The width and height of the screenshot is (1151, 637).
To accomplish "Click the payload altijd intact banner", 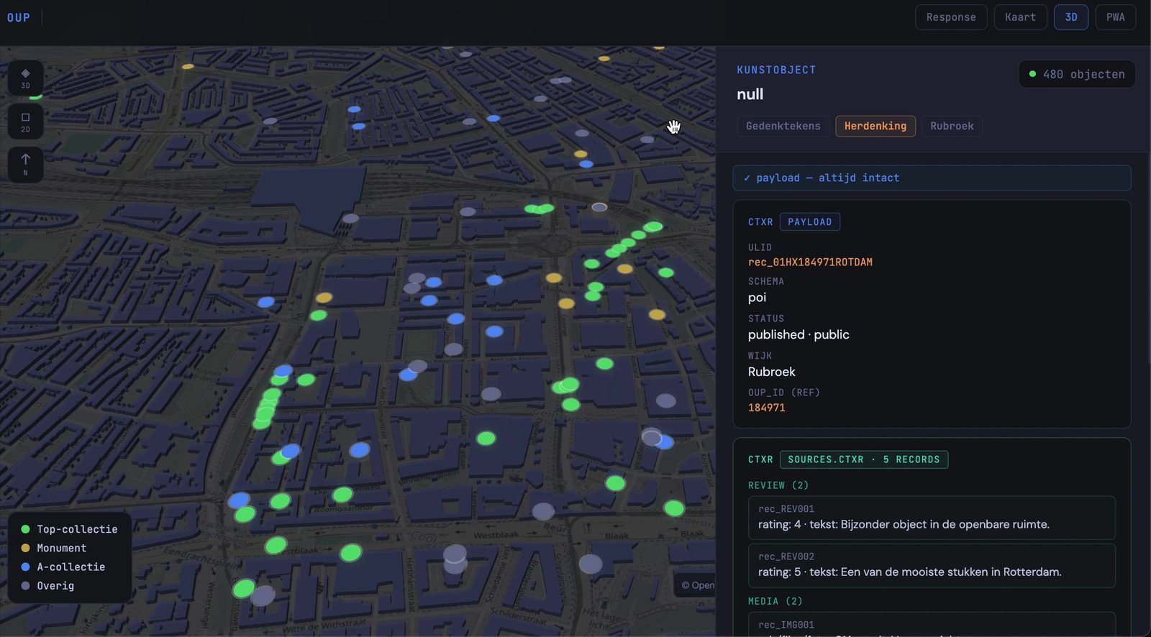I will (x=932, y=178).
